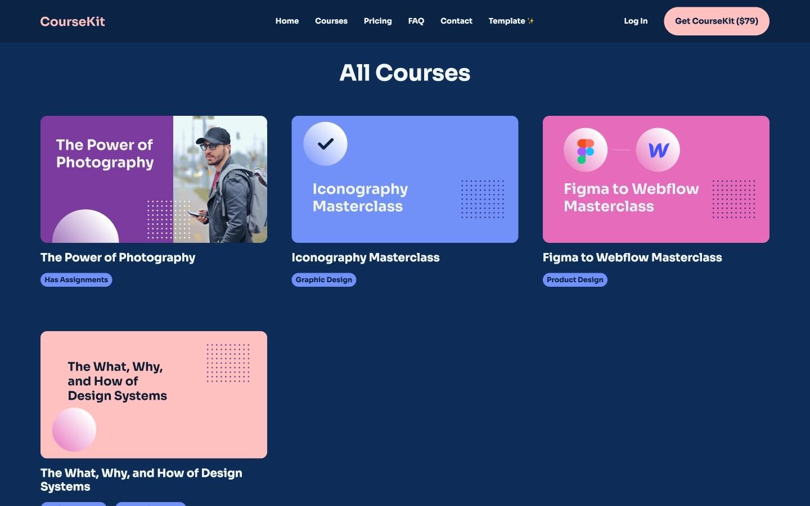810x506 pixels.
Task: Open The Power of Photography course
Action: point(118,257)
